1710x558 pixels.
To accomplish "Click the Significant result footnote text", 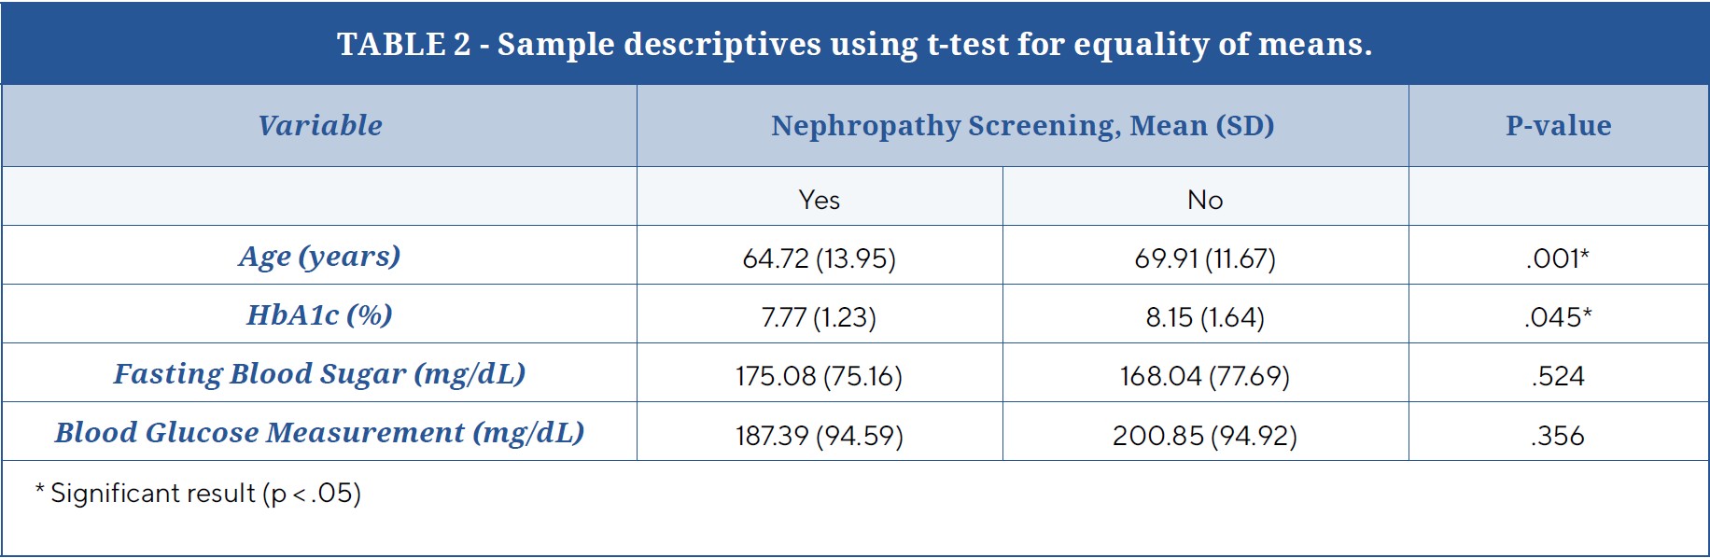I will point(198,493).
